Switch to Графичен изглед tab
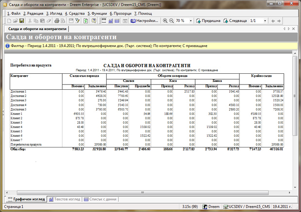 click(x=26, y=199)
